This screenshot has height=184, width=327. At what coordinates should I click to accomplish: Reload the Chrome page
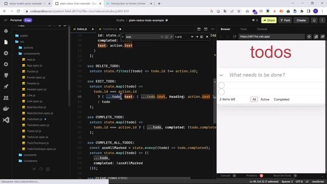(18, 11)
